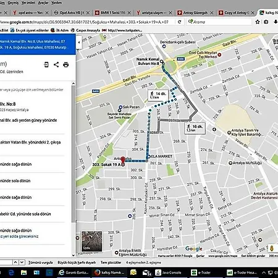Toggle 'Büyük-küçük harfe duyarlı' option
The image size is (278, 278).
(77, 263)
